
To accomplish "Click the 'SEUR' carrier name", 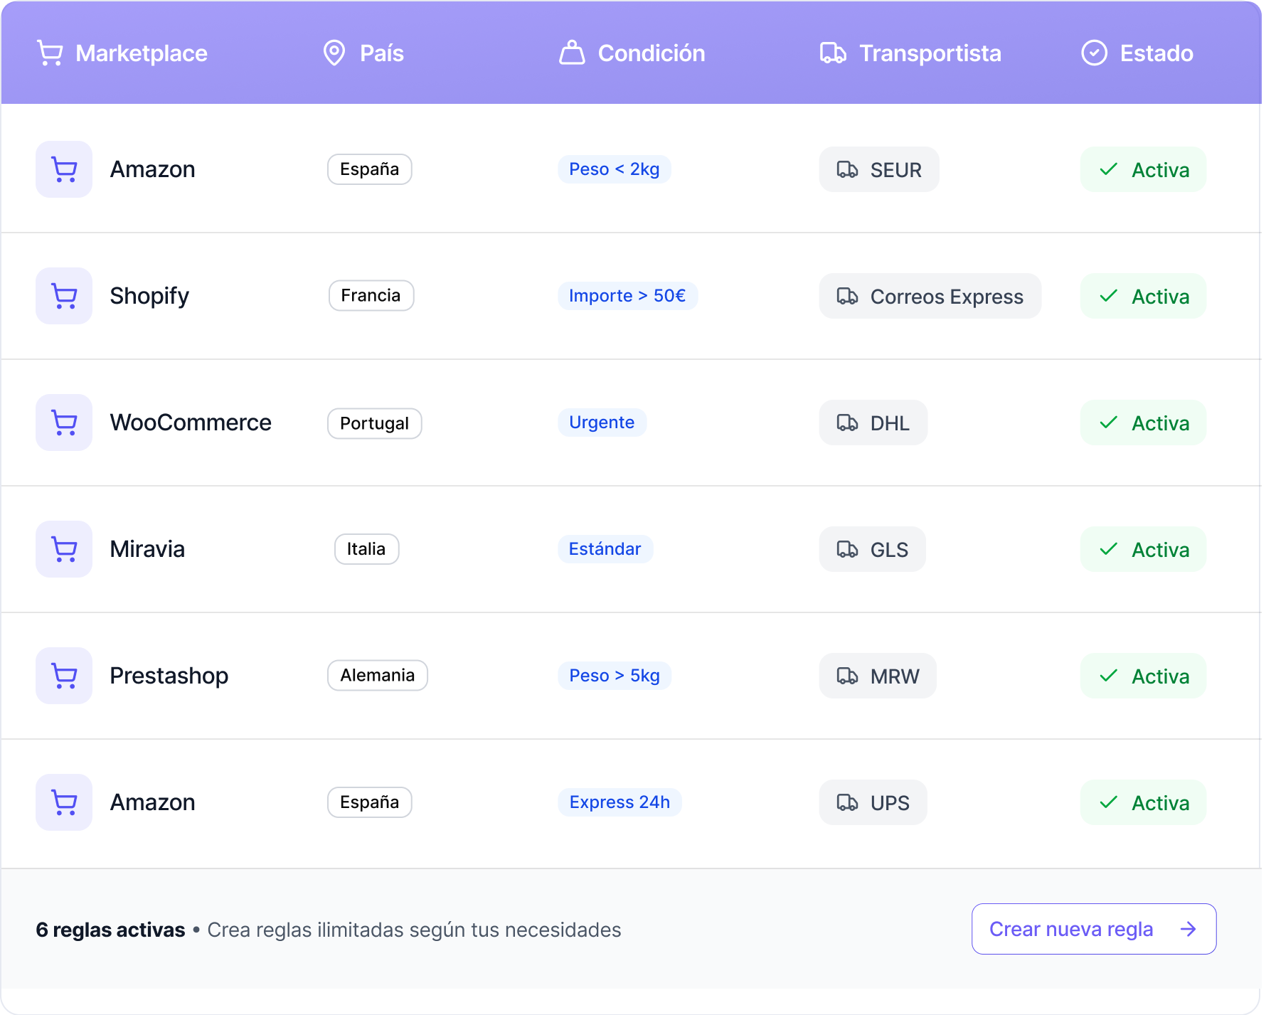I will coord(896,170).
